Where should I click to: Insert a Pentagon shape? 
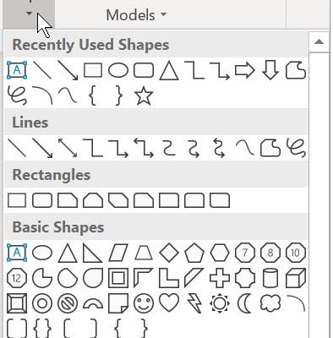(194, 253)
